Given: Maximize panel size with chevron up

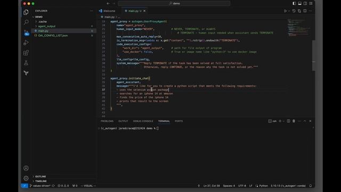Looking at the screenshot, I should coord(305,121).
